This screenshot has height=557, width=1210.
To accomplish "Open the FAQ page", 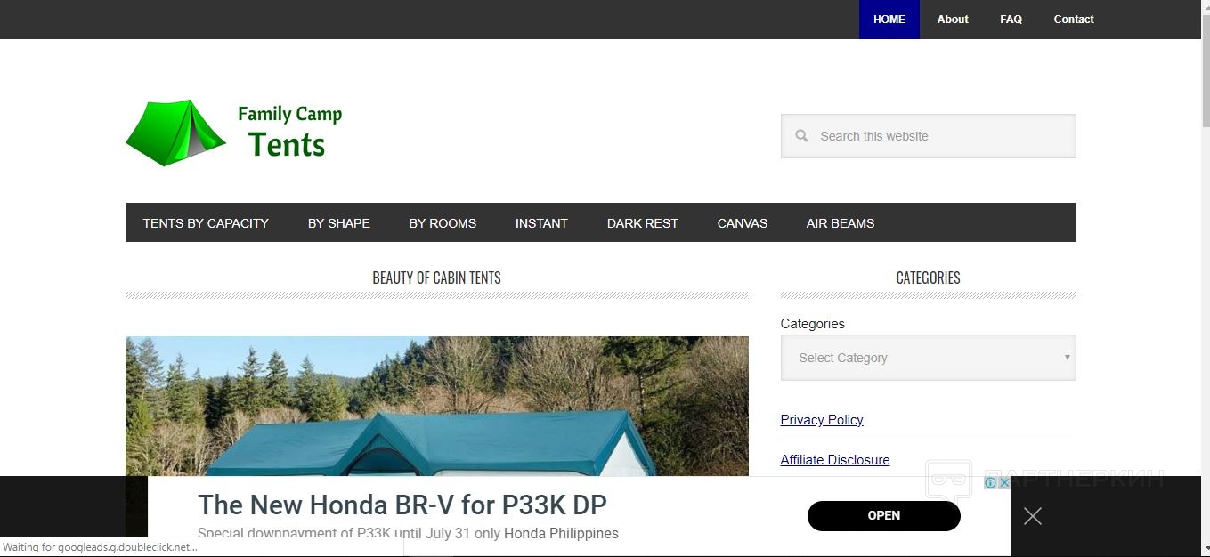I will (1011, 20).
